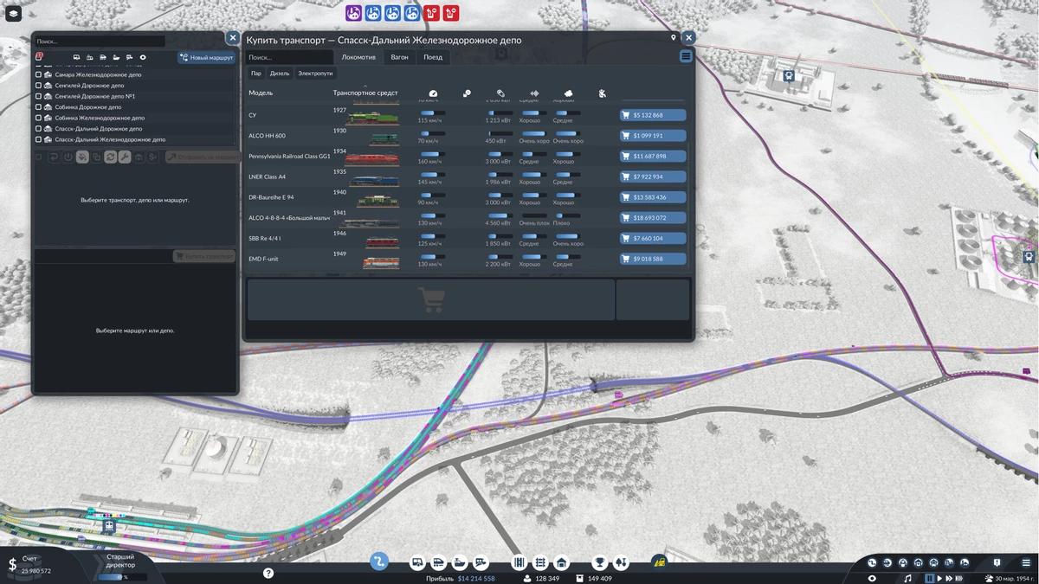Viewport: 1039px width, 584px height.
Task: Switch to Вагон tab
Action: point(399,57)
